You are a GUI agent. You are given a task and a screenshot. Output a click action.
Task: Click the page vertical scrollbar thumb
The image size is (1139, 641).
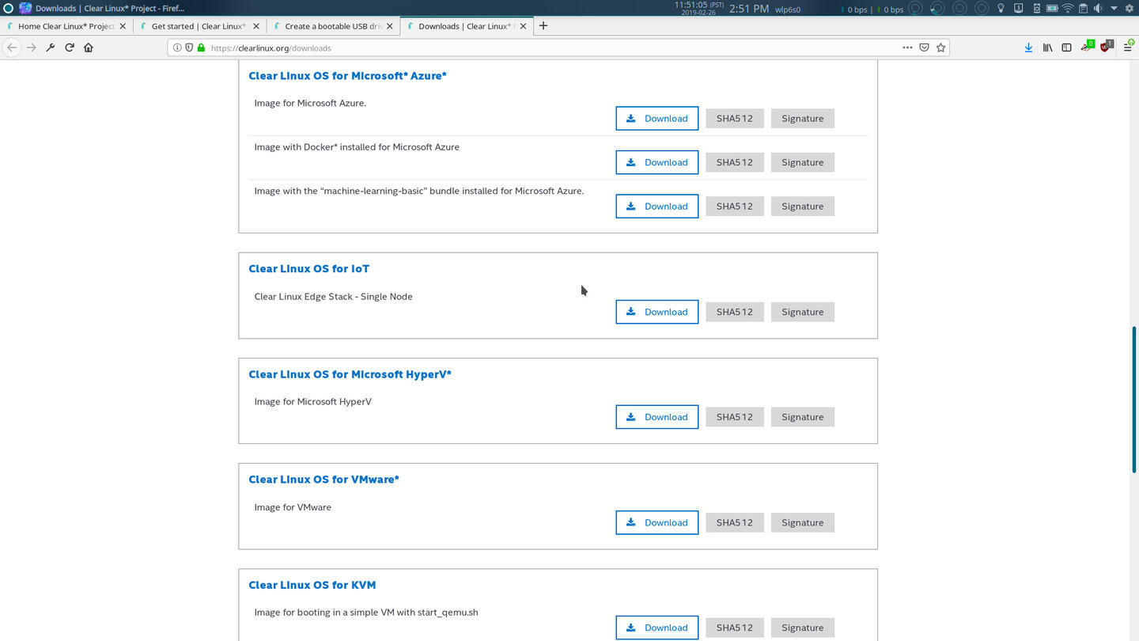[x=1134, y=400]
